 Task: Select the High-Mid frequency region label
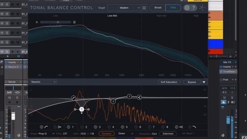pyautogui.click(x=161, y=15)
